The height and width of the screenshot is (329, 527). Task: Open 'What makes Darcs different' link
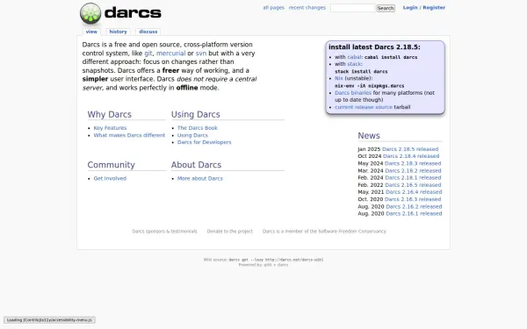(x=129, y=135)
